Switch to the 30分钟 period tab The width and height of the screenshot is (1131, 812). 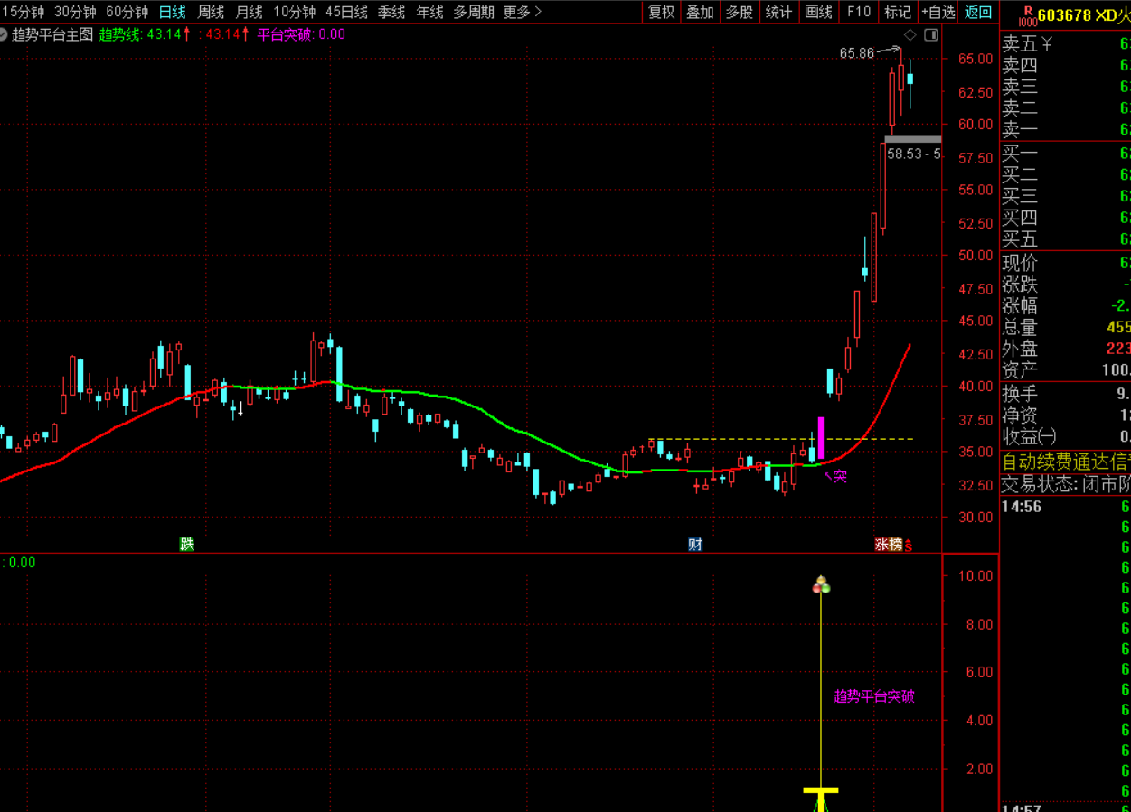tap(75, 12)
